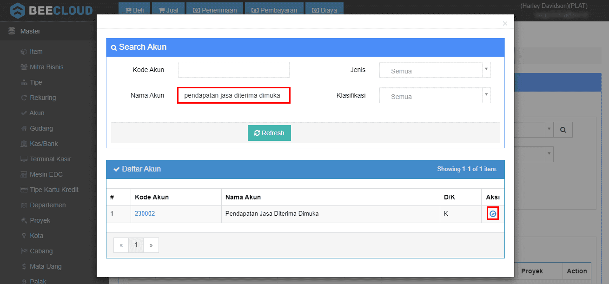Go to previous page in pagination

coord(121,245)
